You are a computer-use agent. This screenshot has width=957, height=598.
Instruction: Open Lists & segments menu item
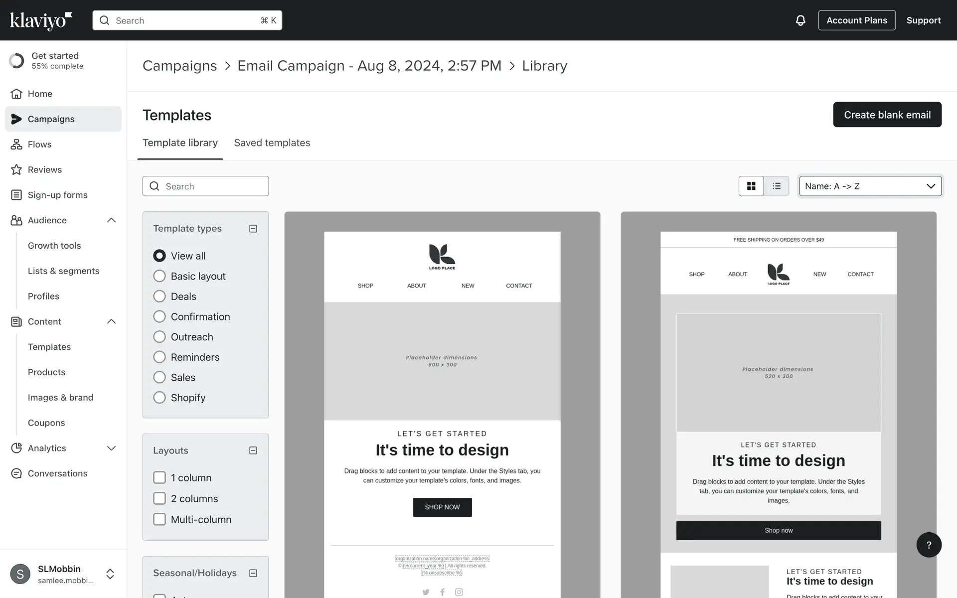coord(63,271)
